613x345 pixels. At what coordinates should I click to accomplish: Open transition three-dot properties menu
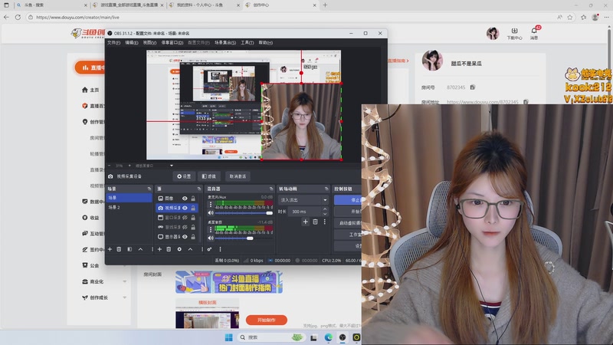[x=324, y=222]
